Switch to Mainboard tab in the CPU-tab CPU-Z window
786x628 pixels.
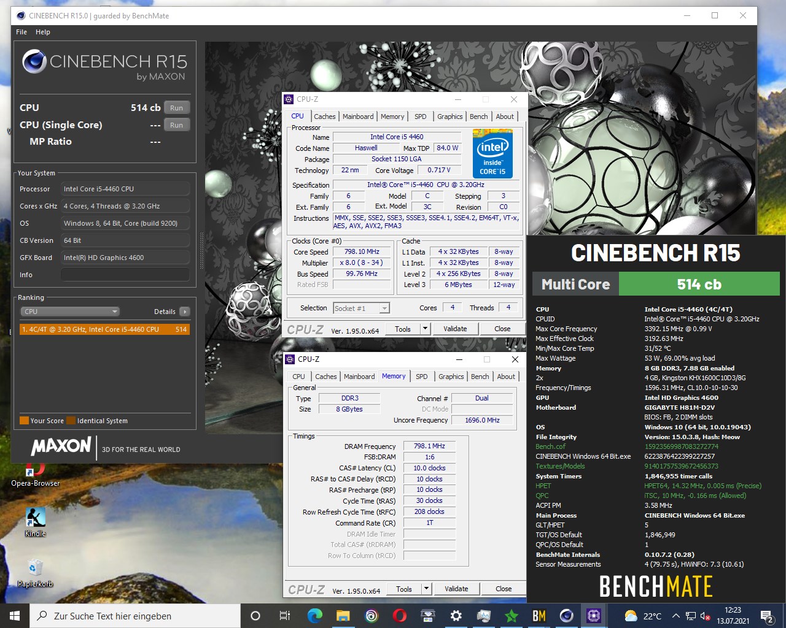[358, 117]
